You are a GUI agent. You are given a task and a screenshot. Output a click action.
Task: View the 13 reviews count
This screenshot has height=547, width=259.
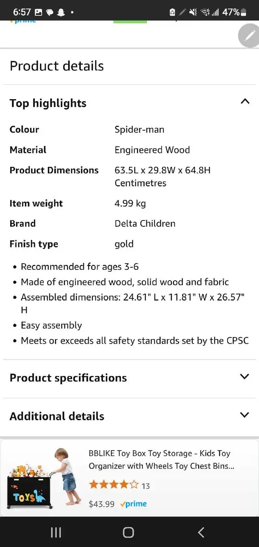click(146, 486)
